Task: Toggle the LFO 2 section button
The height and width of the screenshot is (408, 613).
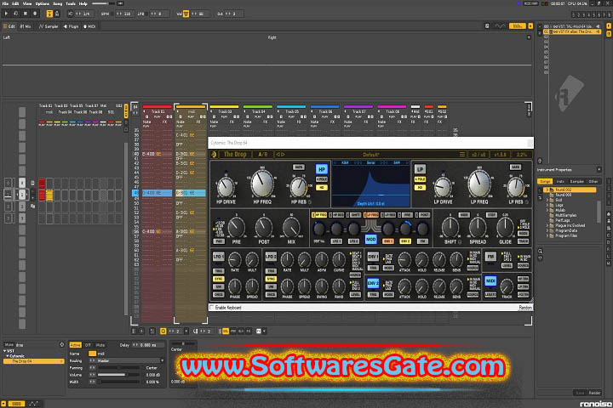Action: pyautogui.click(x=271, y=257)
